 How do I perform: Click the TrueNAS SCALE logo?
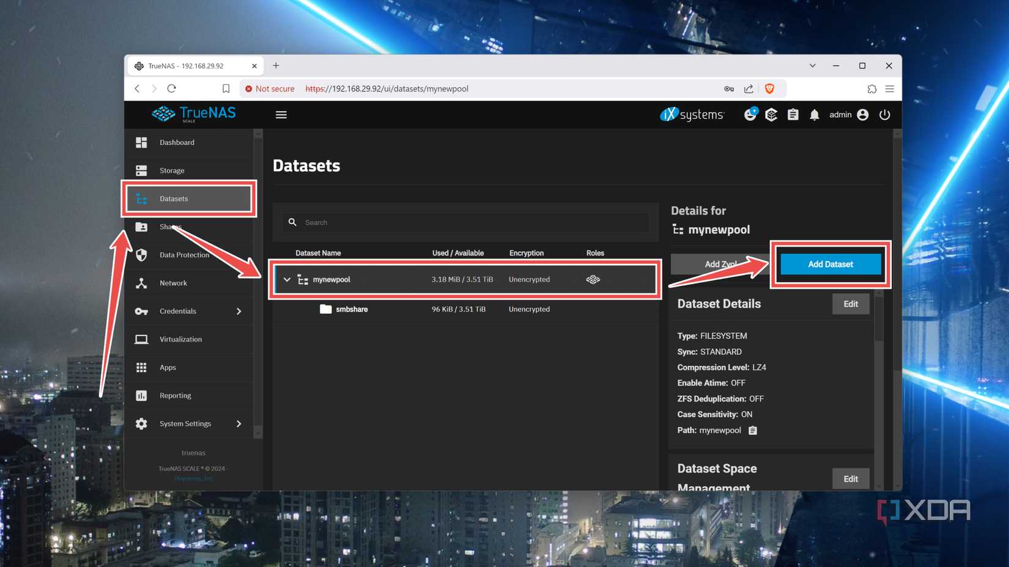(194, 114)
